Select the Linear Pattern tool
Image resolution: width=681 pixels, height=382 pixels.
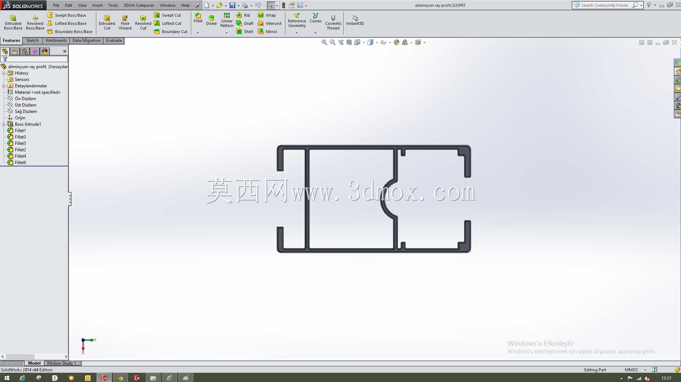point(227,20)
